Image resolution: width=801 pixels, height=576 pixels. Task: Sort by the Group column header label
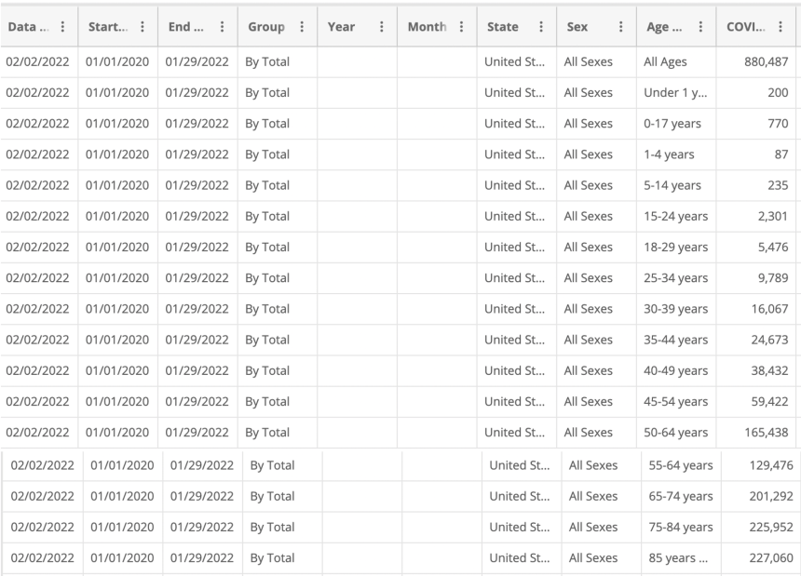click(x=266, y=27)
